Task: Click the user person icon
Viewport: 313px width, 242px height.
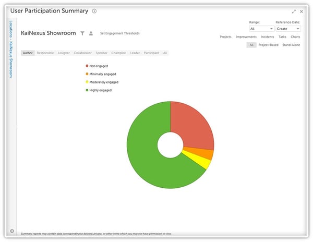Action: (x=91, y=33)
